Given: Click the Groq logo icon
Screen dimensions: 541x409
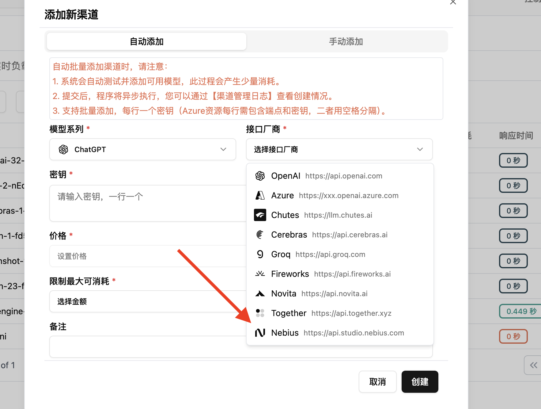Looking at the screenshot, I should (260, 254).
